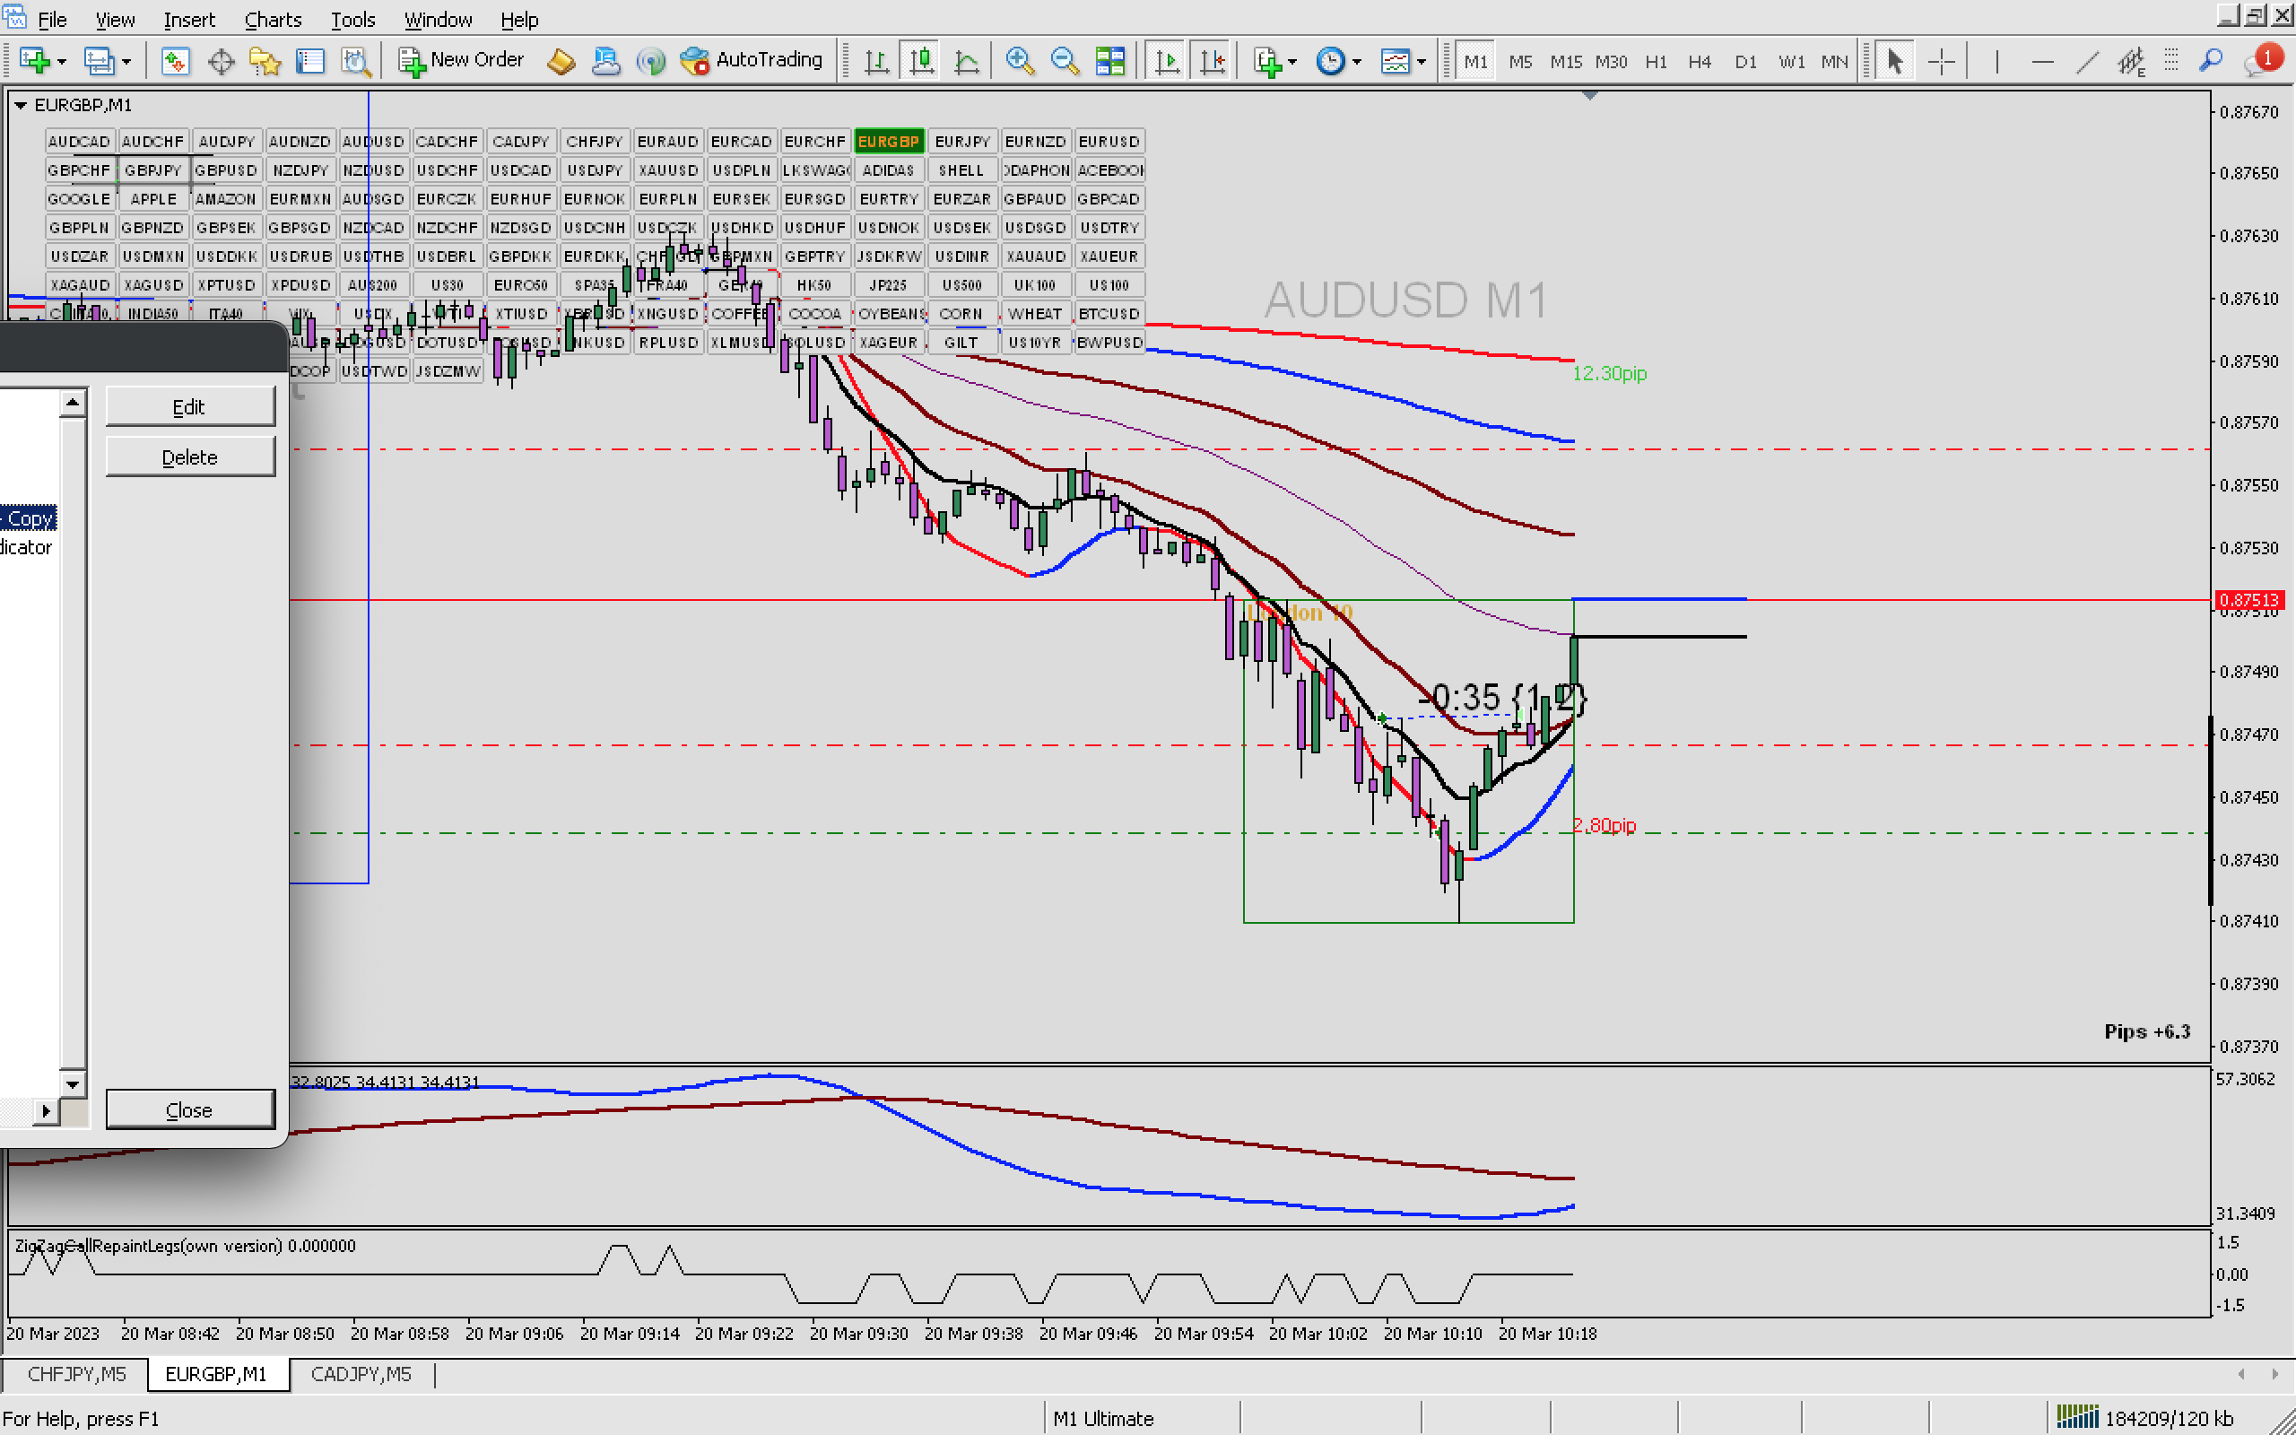Open the Market Watch panel icon
This screenshot has height=1435, width=2296.
(x=175, y=62)
